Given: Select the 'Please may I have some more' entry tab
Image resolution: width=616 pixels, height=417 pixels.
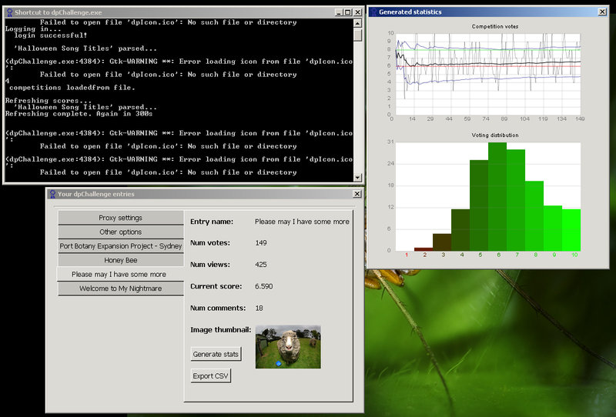Looking at the screenshot, I should (121, 274).
